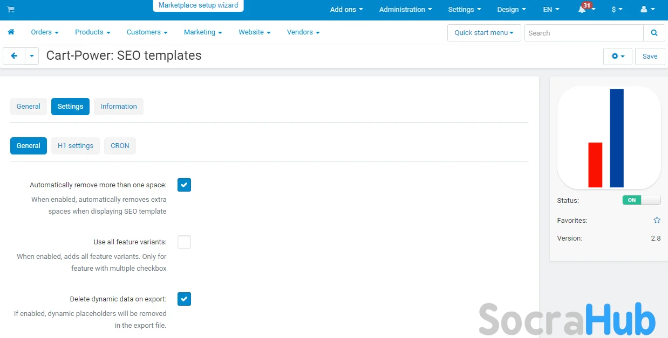Viewport: 668px width, 338px height.
Task: Click the Status label text
Action: (568, 200)
